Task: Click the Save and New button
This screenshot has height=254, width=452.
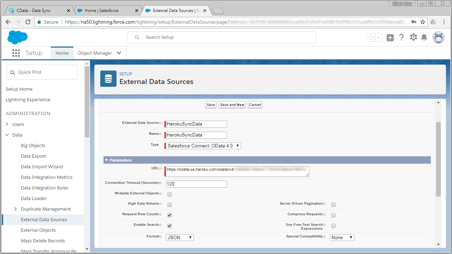Action: [x=232, y=105]
